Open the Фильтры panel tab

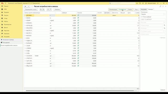(150, 9)
